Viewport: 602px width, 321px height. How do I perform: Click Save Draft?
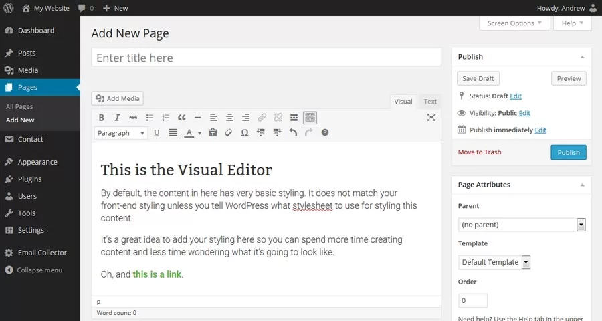478,78
